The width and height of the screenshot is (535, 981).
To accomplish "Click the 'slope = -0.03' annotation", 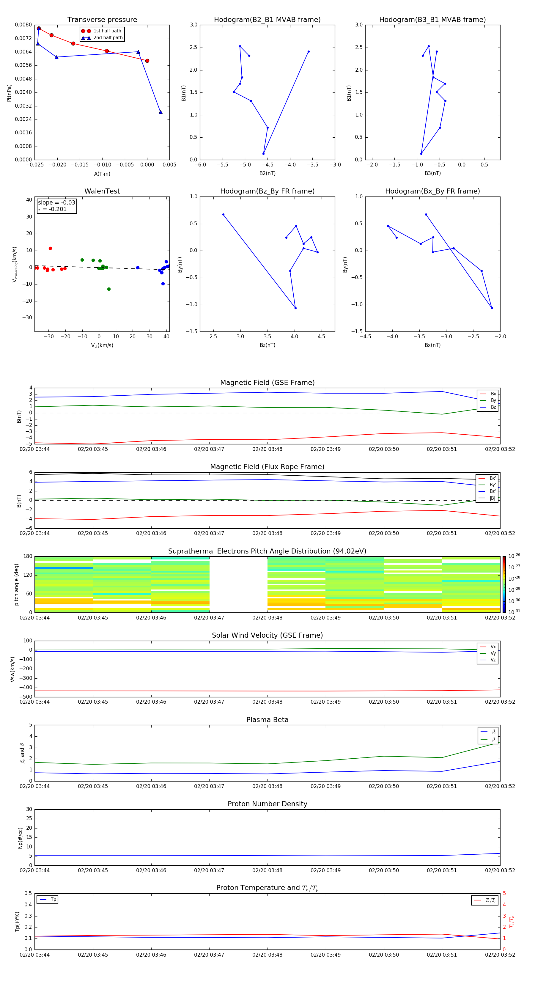I will [x=56, y=203].
